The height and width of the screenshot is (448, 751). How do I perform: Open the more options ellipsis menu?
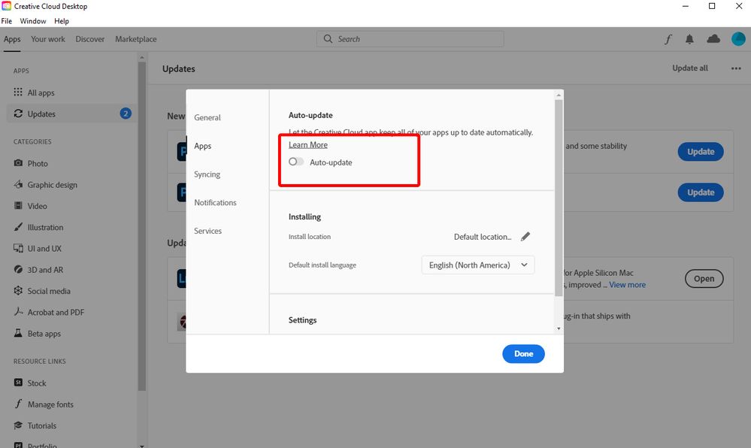tap(736, 68)
